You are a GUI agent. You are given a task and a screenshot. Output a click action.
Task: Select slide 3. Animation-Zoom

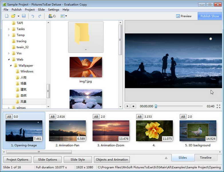[111, 131]
